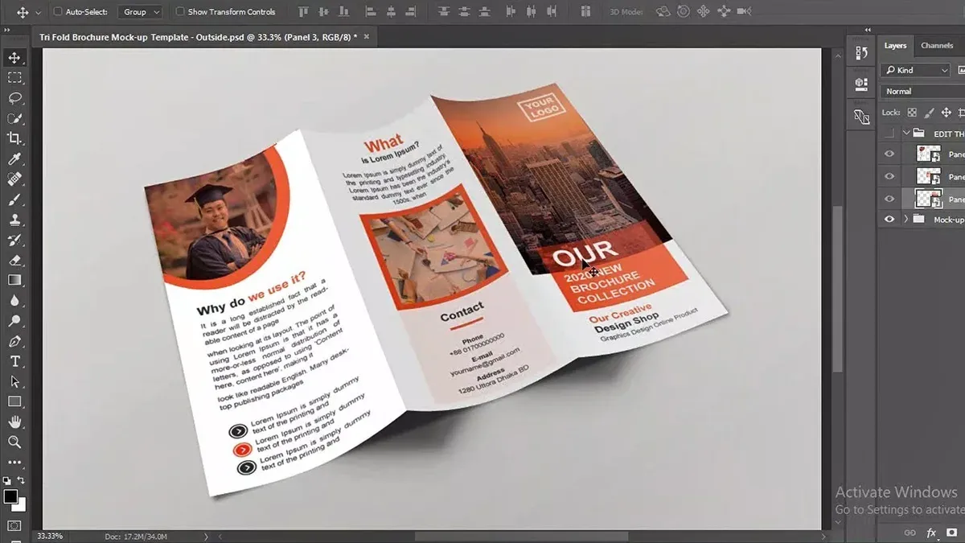This screenshot has height=543, width=965.
Task: Select the Crop tool
Action: [14, 138]
